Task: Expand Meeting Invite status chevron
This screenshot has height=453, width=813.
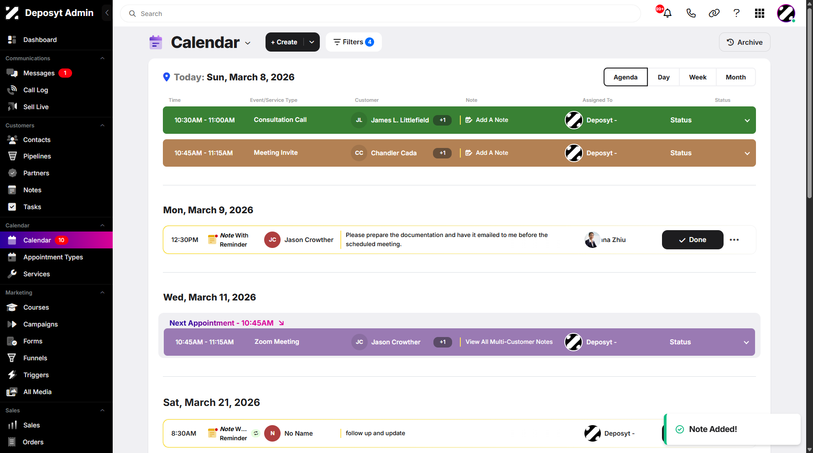Action: tap(747, 153)
